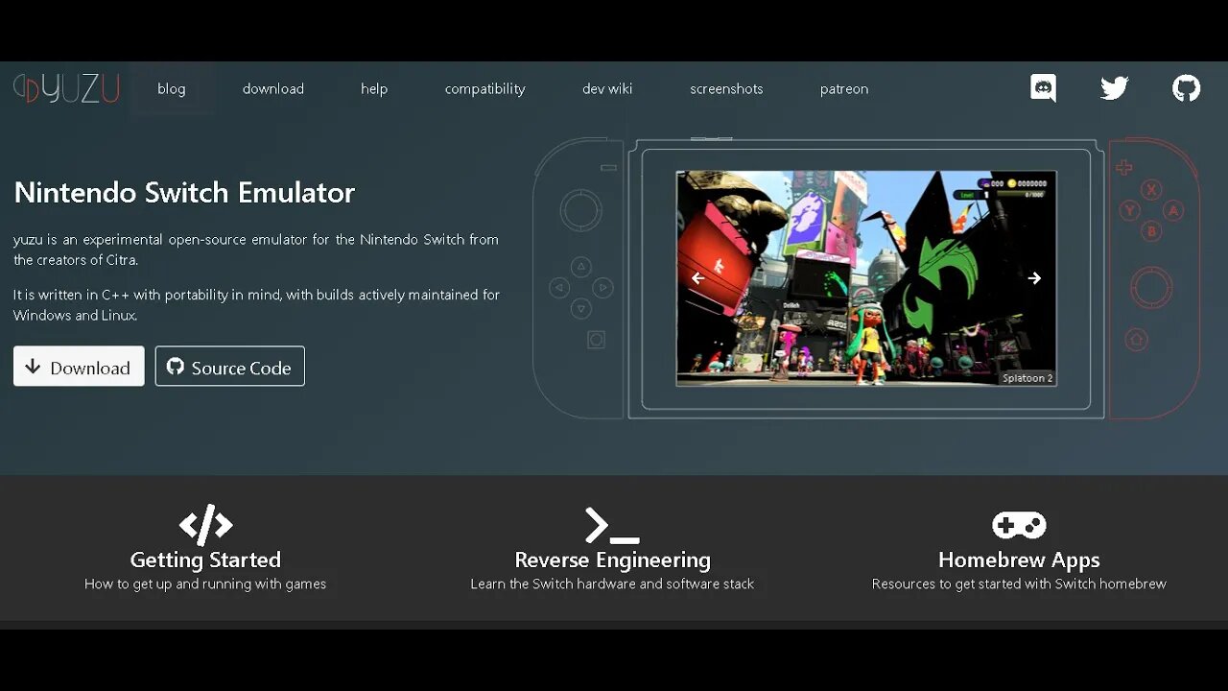Screen dimensions: 1228x691
Task: Click the Homebrew Apps gamepad icon
Action: pyautogui.click(x=1019, y=525)
